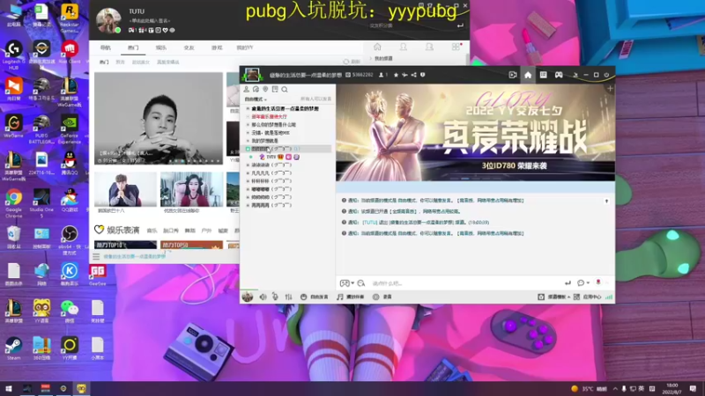The width and height of the screenshot is (705, 396).
Task: Click the apps grid icon with red dot
Action: (456, 47)
